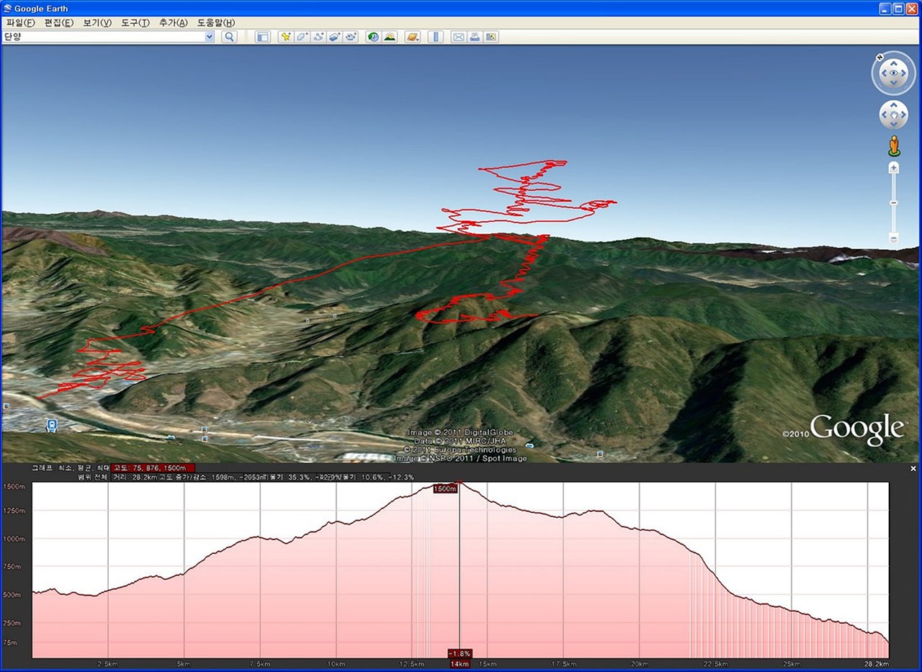View in Google Maps icon
The height and width of the screenshot is (672, 922).
tap(491, 37)
